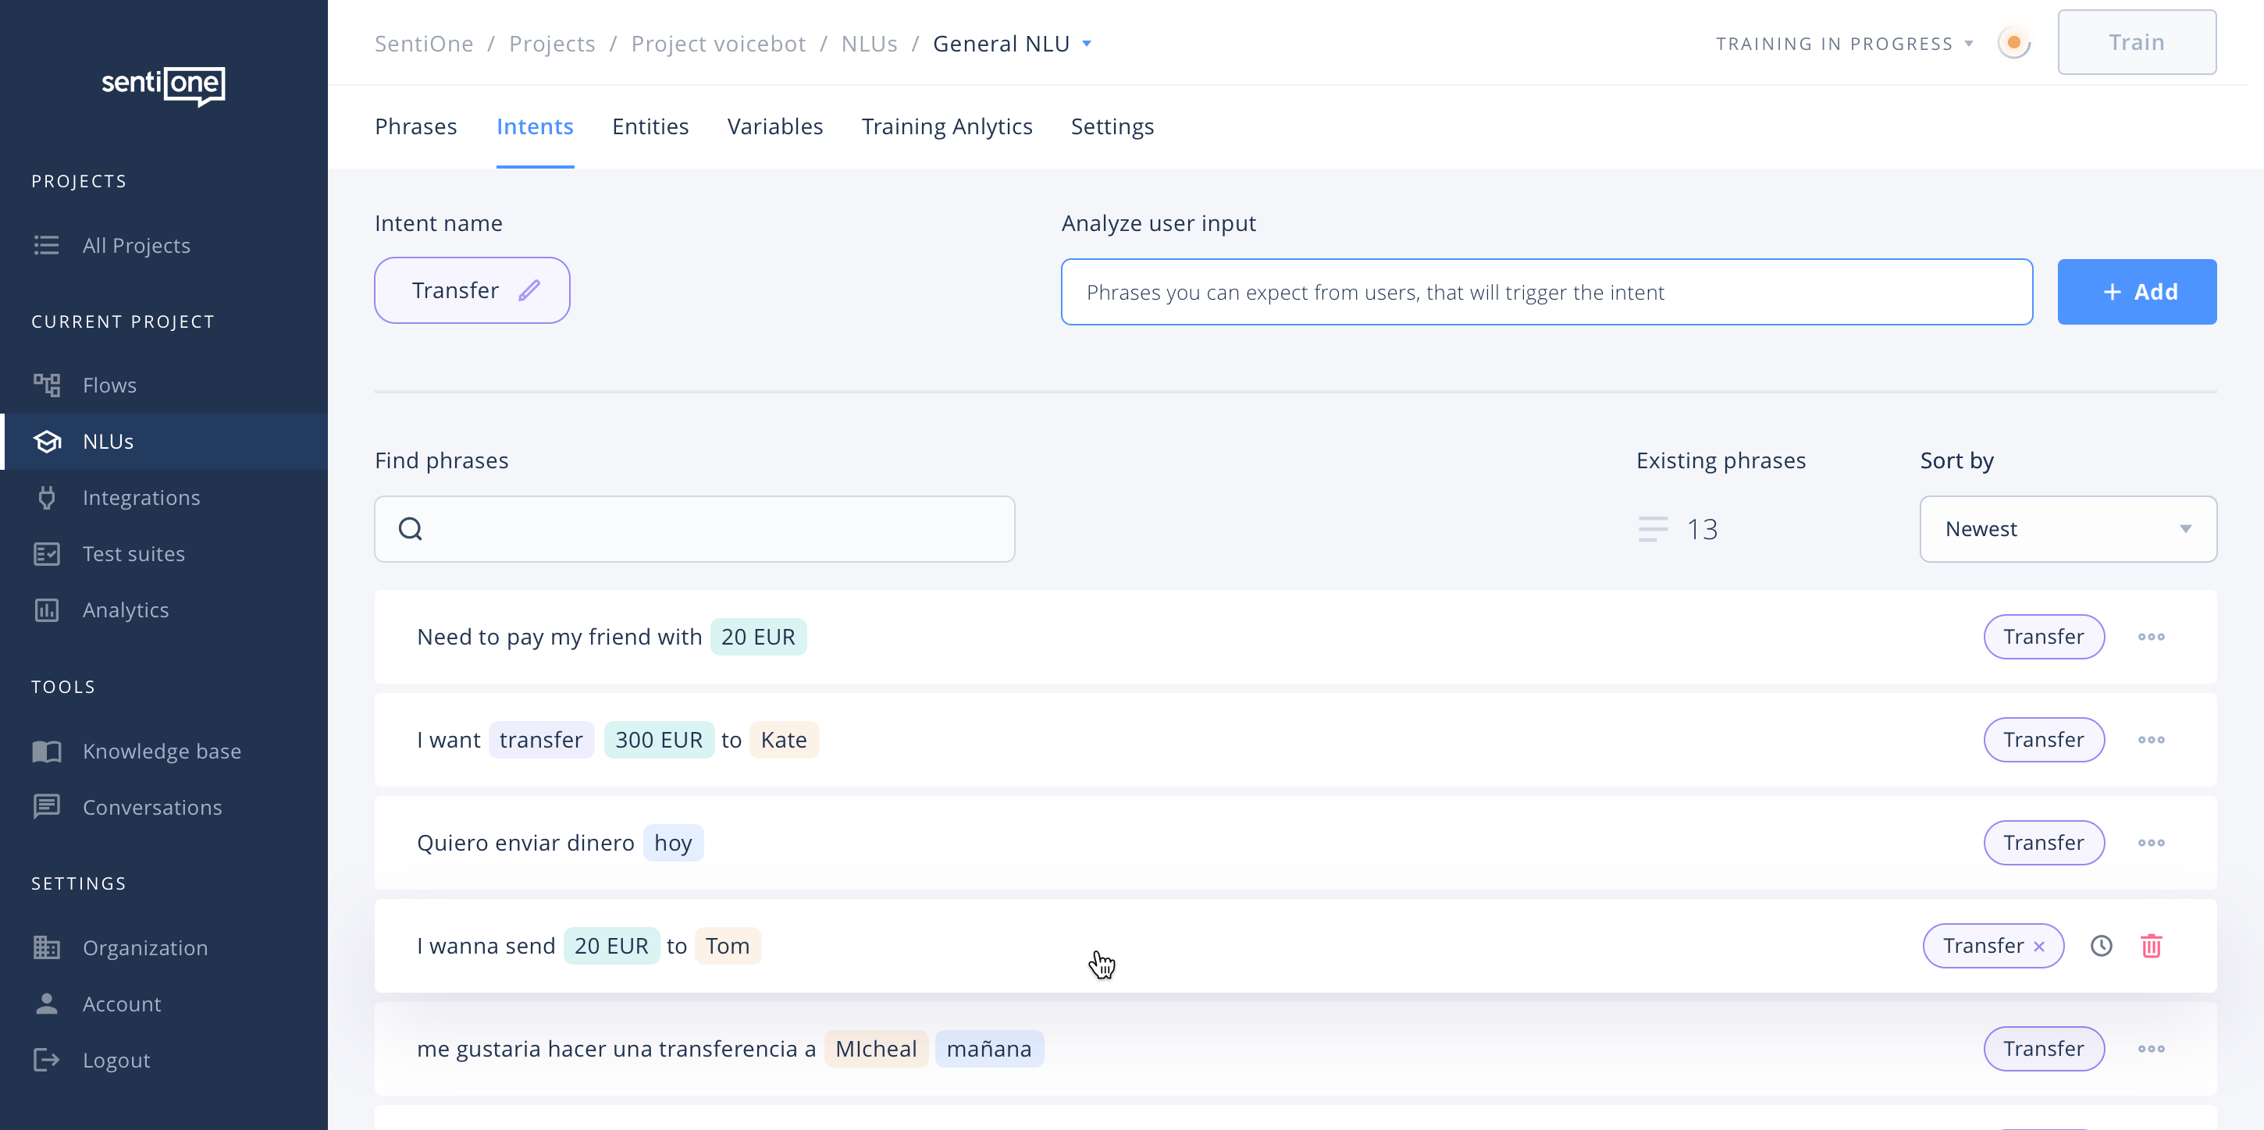Expand the Training in Progress dropdown
The image size is (2264, 1130).
1968,44
